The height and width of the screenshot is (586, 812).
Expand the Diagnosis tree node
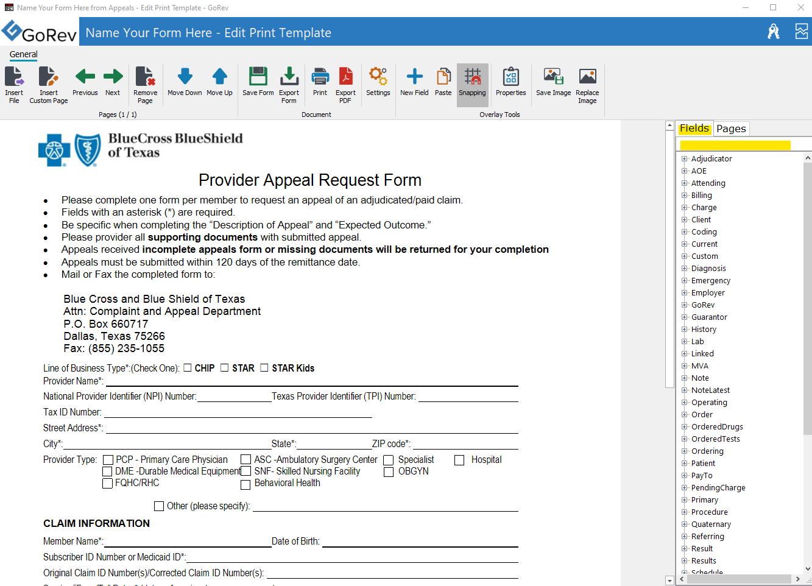coord(684,269)
